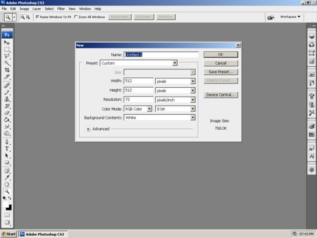Viewport: 317px width, 238px height.
Task: Open the Zoom tool preset picker arrow
Action: click(x=14, y=17)
